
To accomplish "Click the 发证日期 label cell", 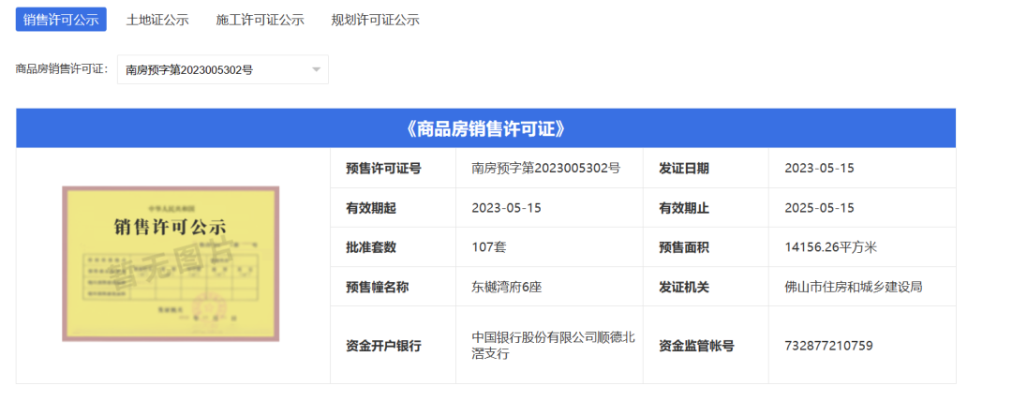I will tap(706, 169).
